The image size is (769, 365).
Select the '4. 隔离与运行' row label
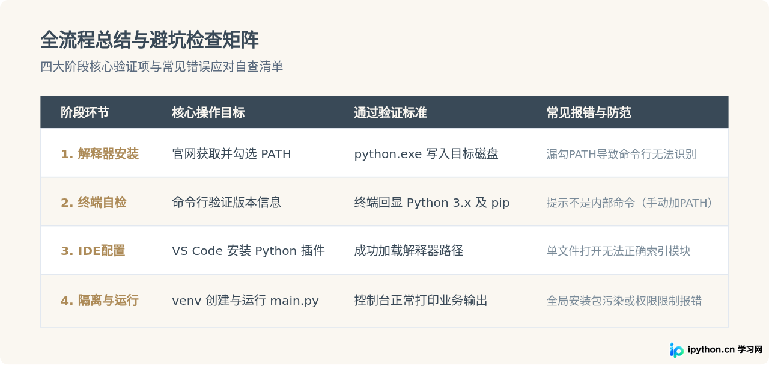tap(100, 300)
